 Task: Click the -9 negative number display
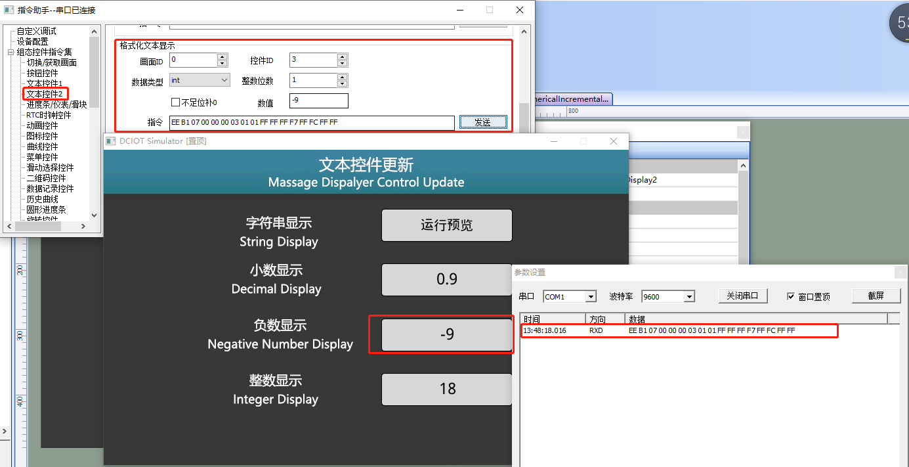tap(447, 334)
